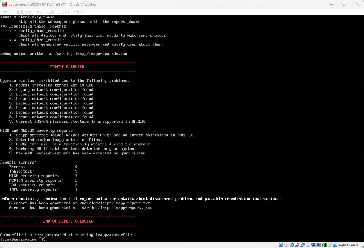
Task: Open the デバイス menu
Action: click(x=64, y=12)
